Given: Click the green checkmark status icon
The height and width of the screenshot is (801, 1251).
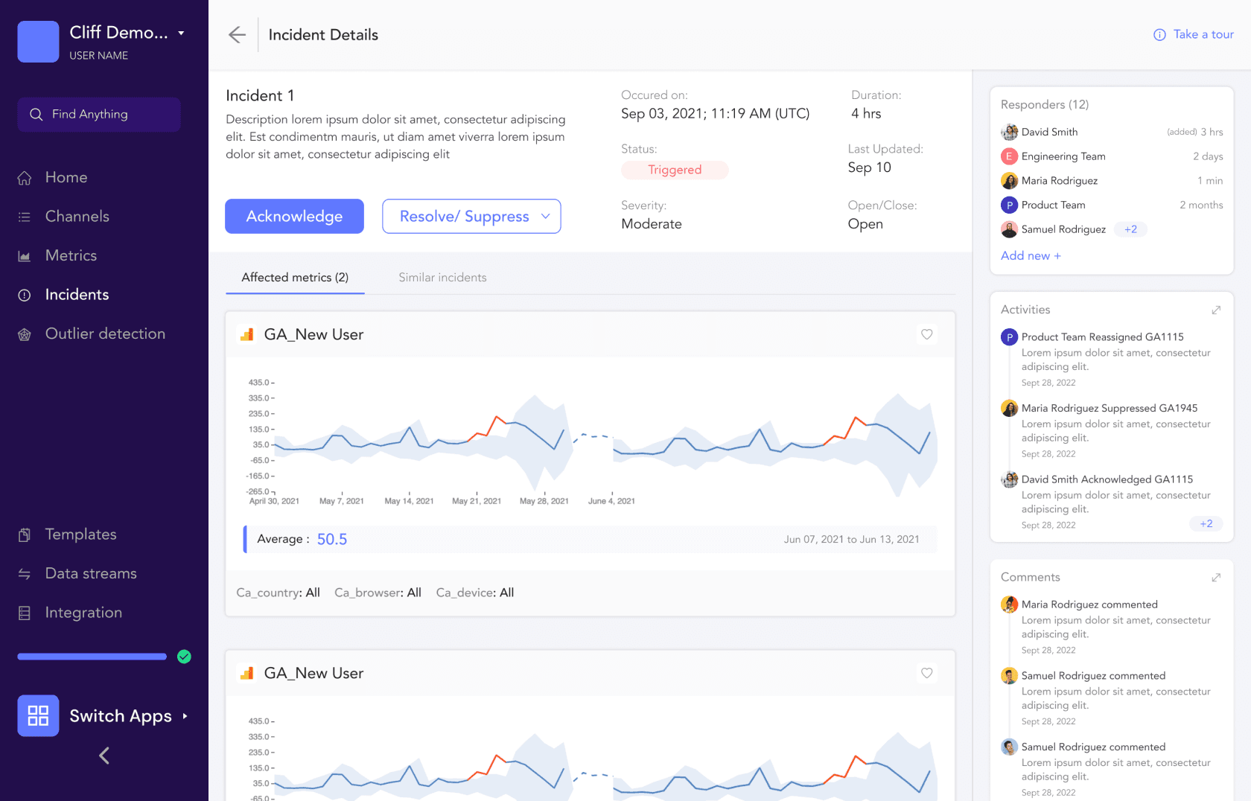Looking at the screenshot, I should pos(184,657).
